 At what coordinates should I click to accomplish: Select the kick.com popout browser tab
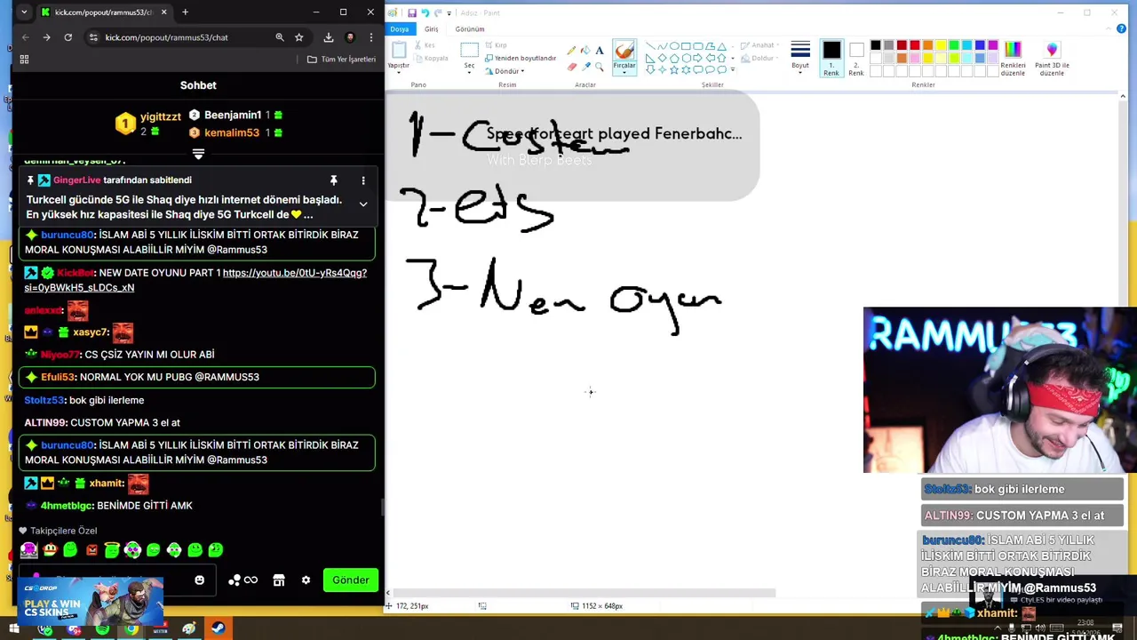(x=102, y=12)
